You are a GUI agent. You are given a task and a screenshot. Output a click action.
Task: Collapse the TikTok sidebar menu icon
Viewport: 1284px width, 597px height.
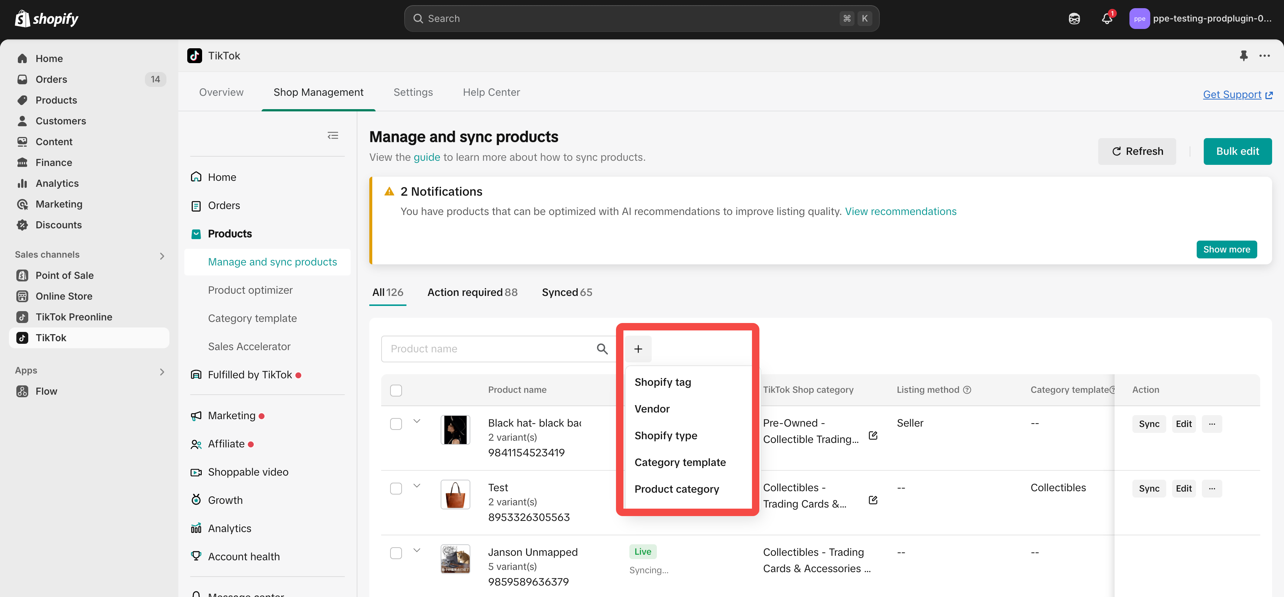point(333,136)
